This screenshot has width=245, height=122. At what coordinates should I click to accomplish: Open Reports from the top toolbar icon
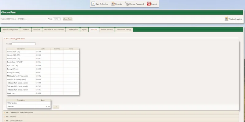click(113, 4)
